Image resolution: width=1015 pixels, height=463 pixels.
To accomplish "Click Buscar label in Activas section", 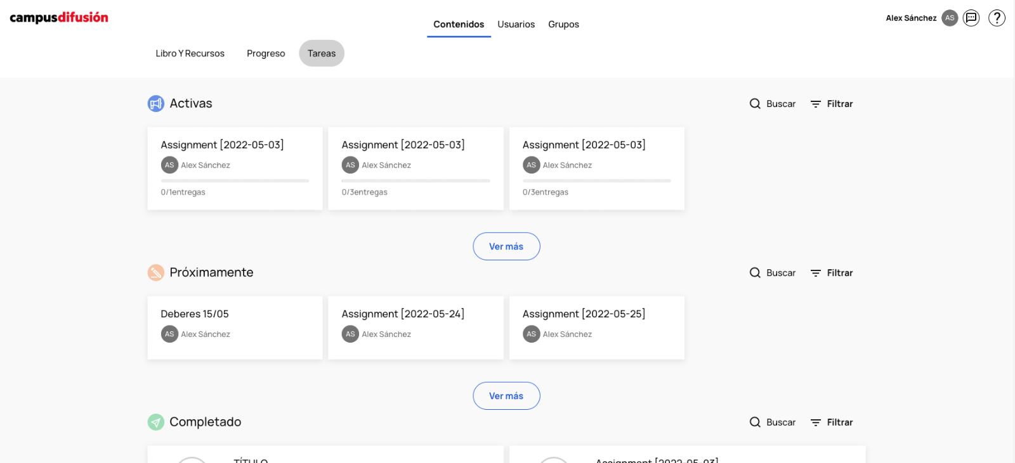I will click(781, 104).
